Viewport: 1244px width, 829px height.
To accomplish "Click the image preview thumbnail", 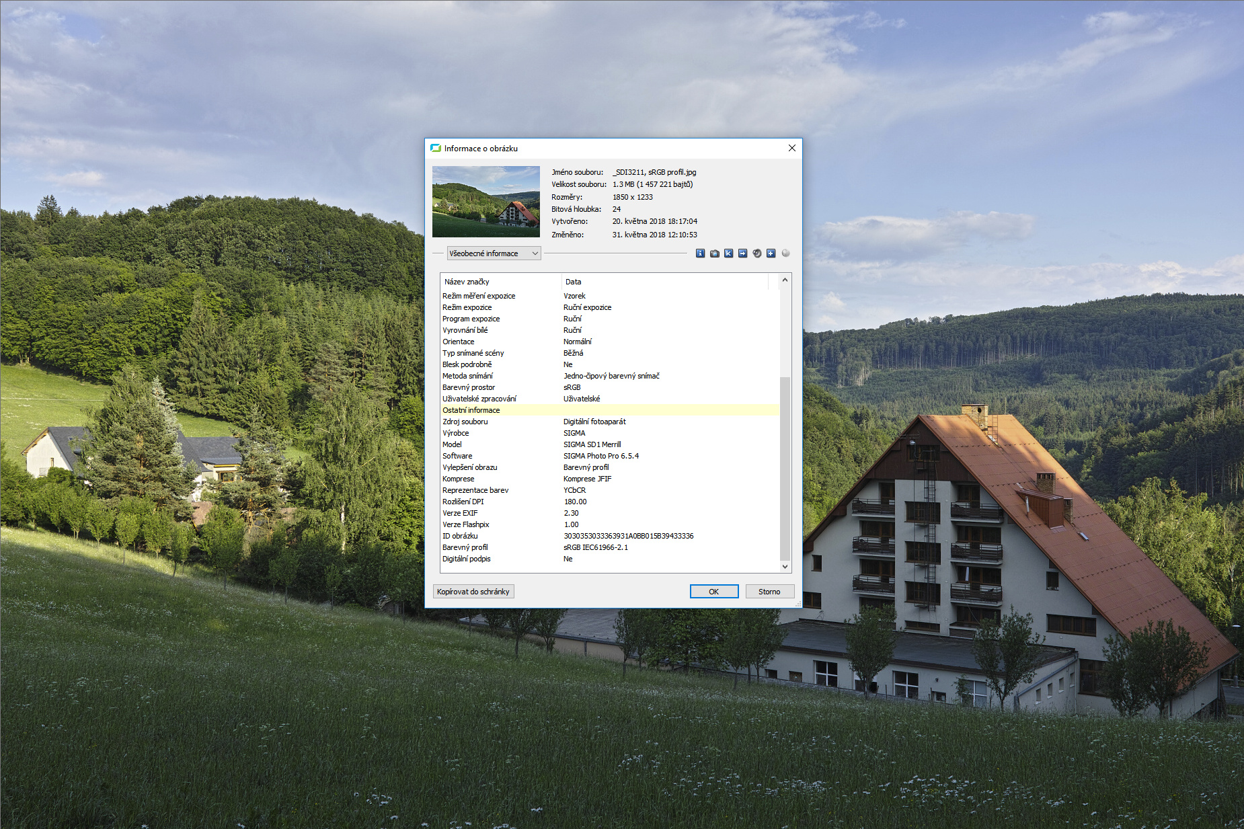I will [485, 202].
